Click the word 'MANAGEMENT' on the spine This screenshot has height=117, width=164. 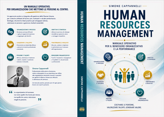click(82, 54)
